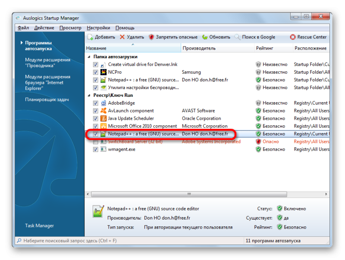The height and width of the screenshot is (260, 345).
Task: Sort by the Расположение column header
Action: (311, 48)
